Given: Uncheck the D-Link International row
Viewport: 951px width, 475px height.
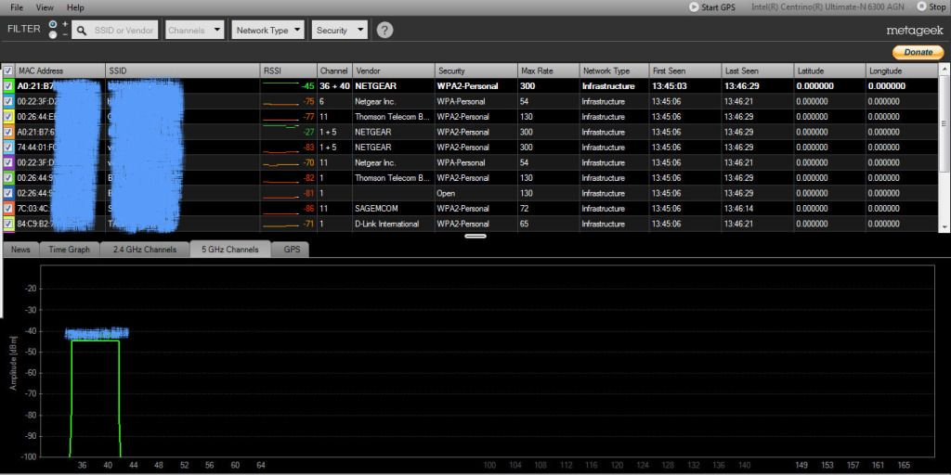Looking at the screenshot, I should (8, 224).
